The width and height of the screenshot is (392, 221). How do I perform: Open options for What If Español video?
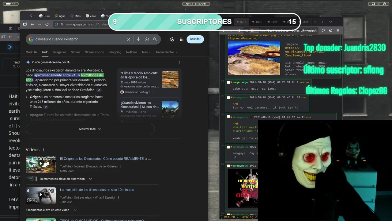point(118,197)
